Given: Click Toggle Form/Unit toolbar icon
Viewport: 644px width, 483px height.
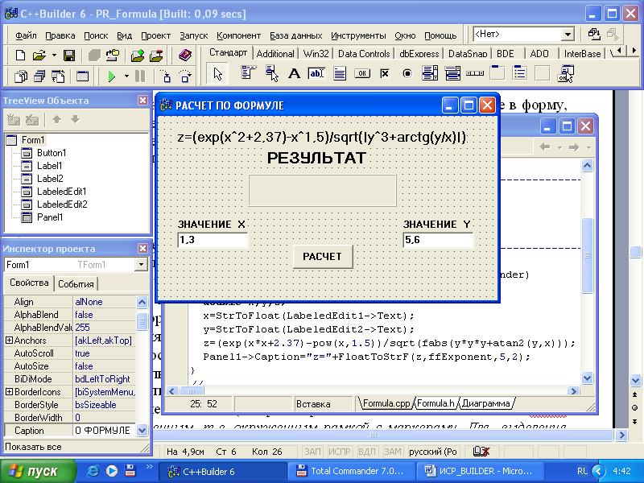Looking at the screenshot, I should (x=58, y=76).
